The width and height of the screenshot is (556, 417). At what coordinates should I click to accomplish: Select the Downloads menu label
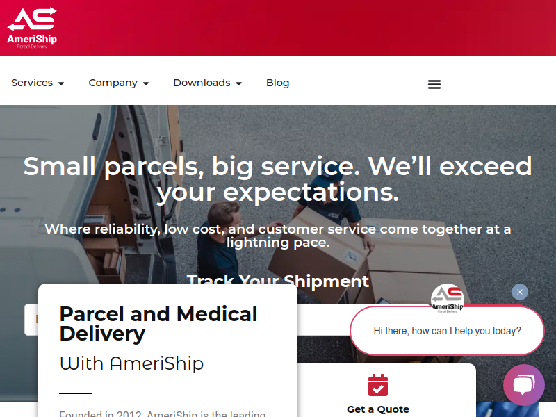pyautogui.click(x=202, y=83)
